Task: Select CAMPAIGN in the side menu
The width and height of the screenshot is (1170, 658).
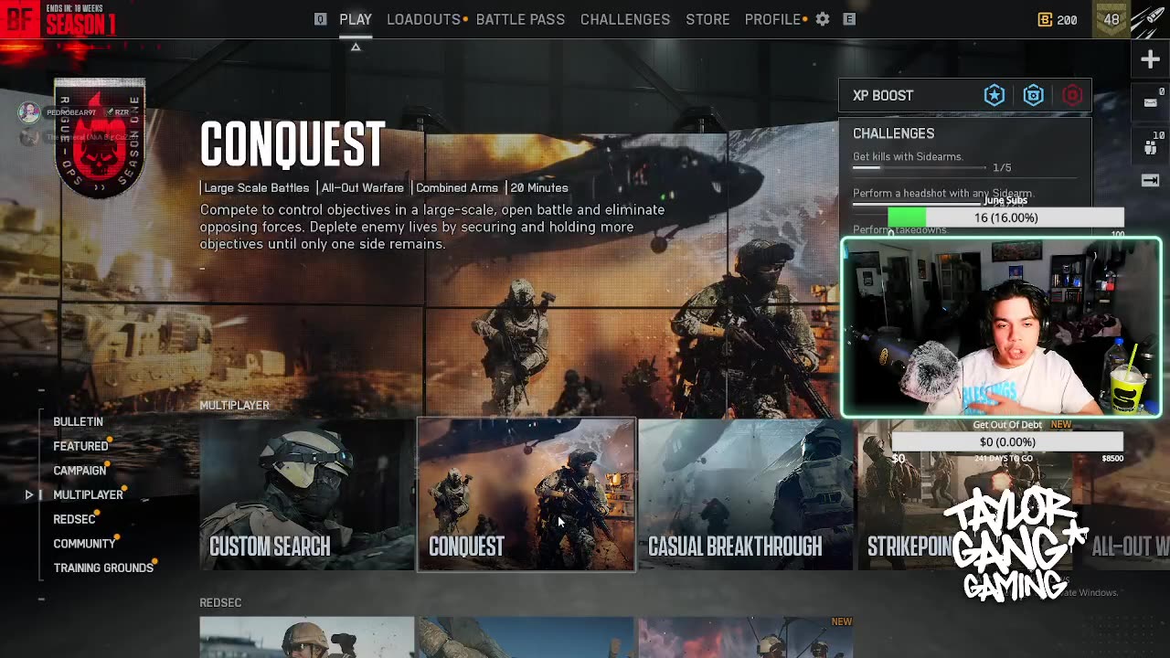Action: [x=80, y=471]
